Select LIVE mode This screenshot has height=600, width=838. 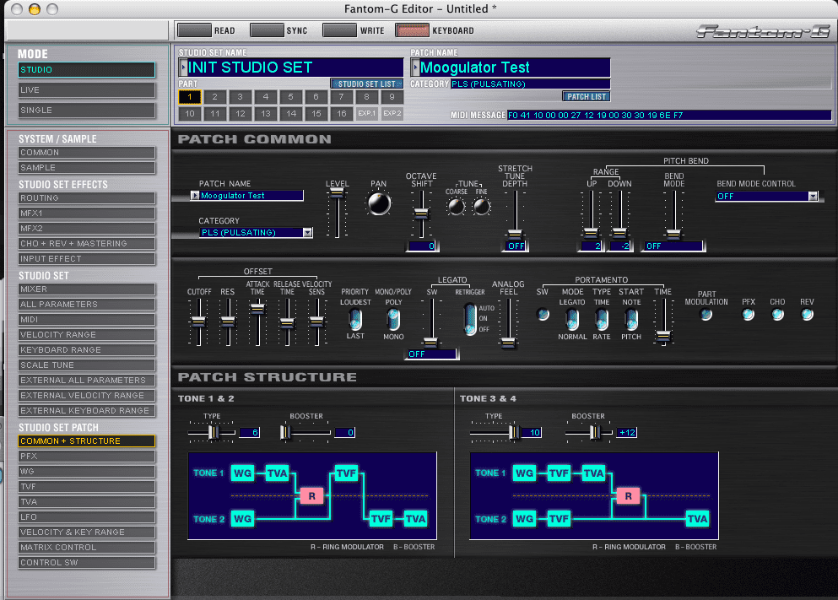pyautogui.click(x=87, y=89)
